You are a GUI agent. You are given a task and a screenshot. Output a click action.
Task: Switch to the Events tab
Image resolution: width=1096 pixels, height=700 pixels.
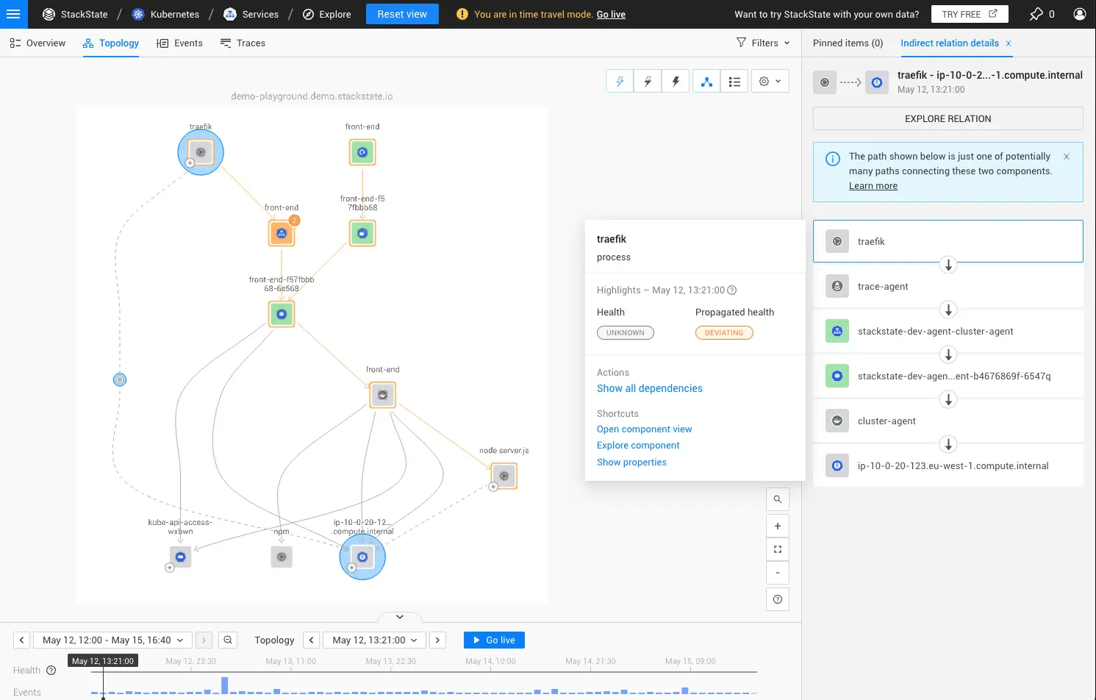179,43
